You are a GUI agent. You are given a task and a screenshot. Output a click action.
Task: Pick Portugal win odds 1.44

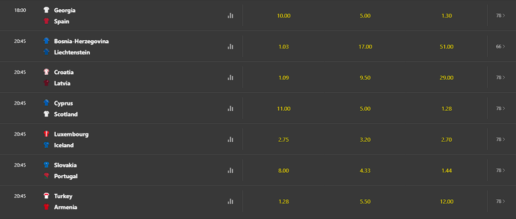coord(447,170)
